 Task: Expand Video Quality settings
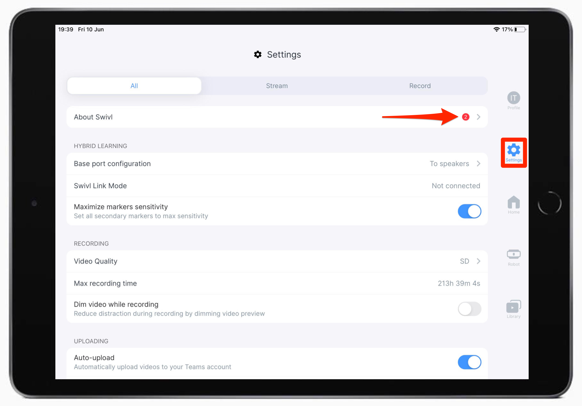[x=479, y=260]
